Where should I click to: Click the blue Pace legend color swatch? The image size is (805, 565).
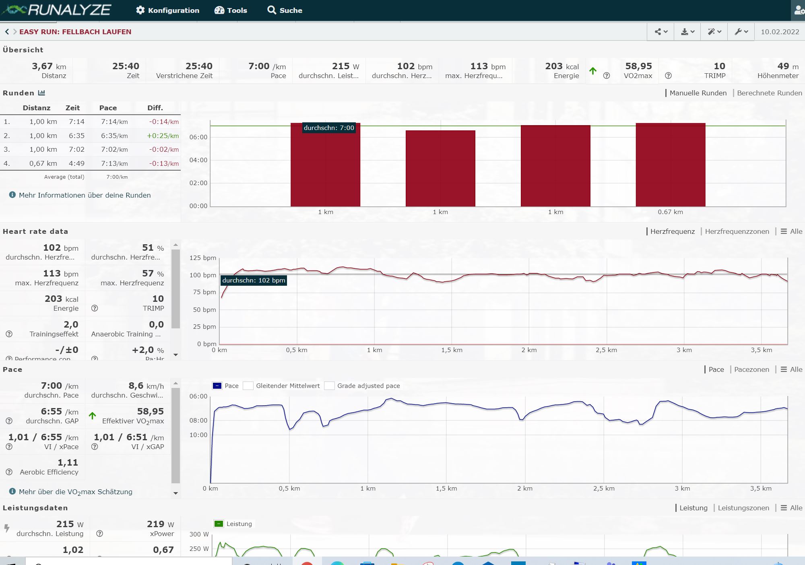point(217,386)
